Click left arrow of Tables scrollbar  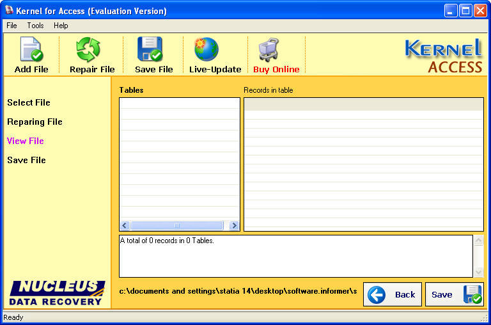[125, 225]
